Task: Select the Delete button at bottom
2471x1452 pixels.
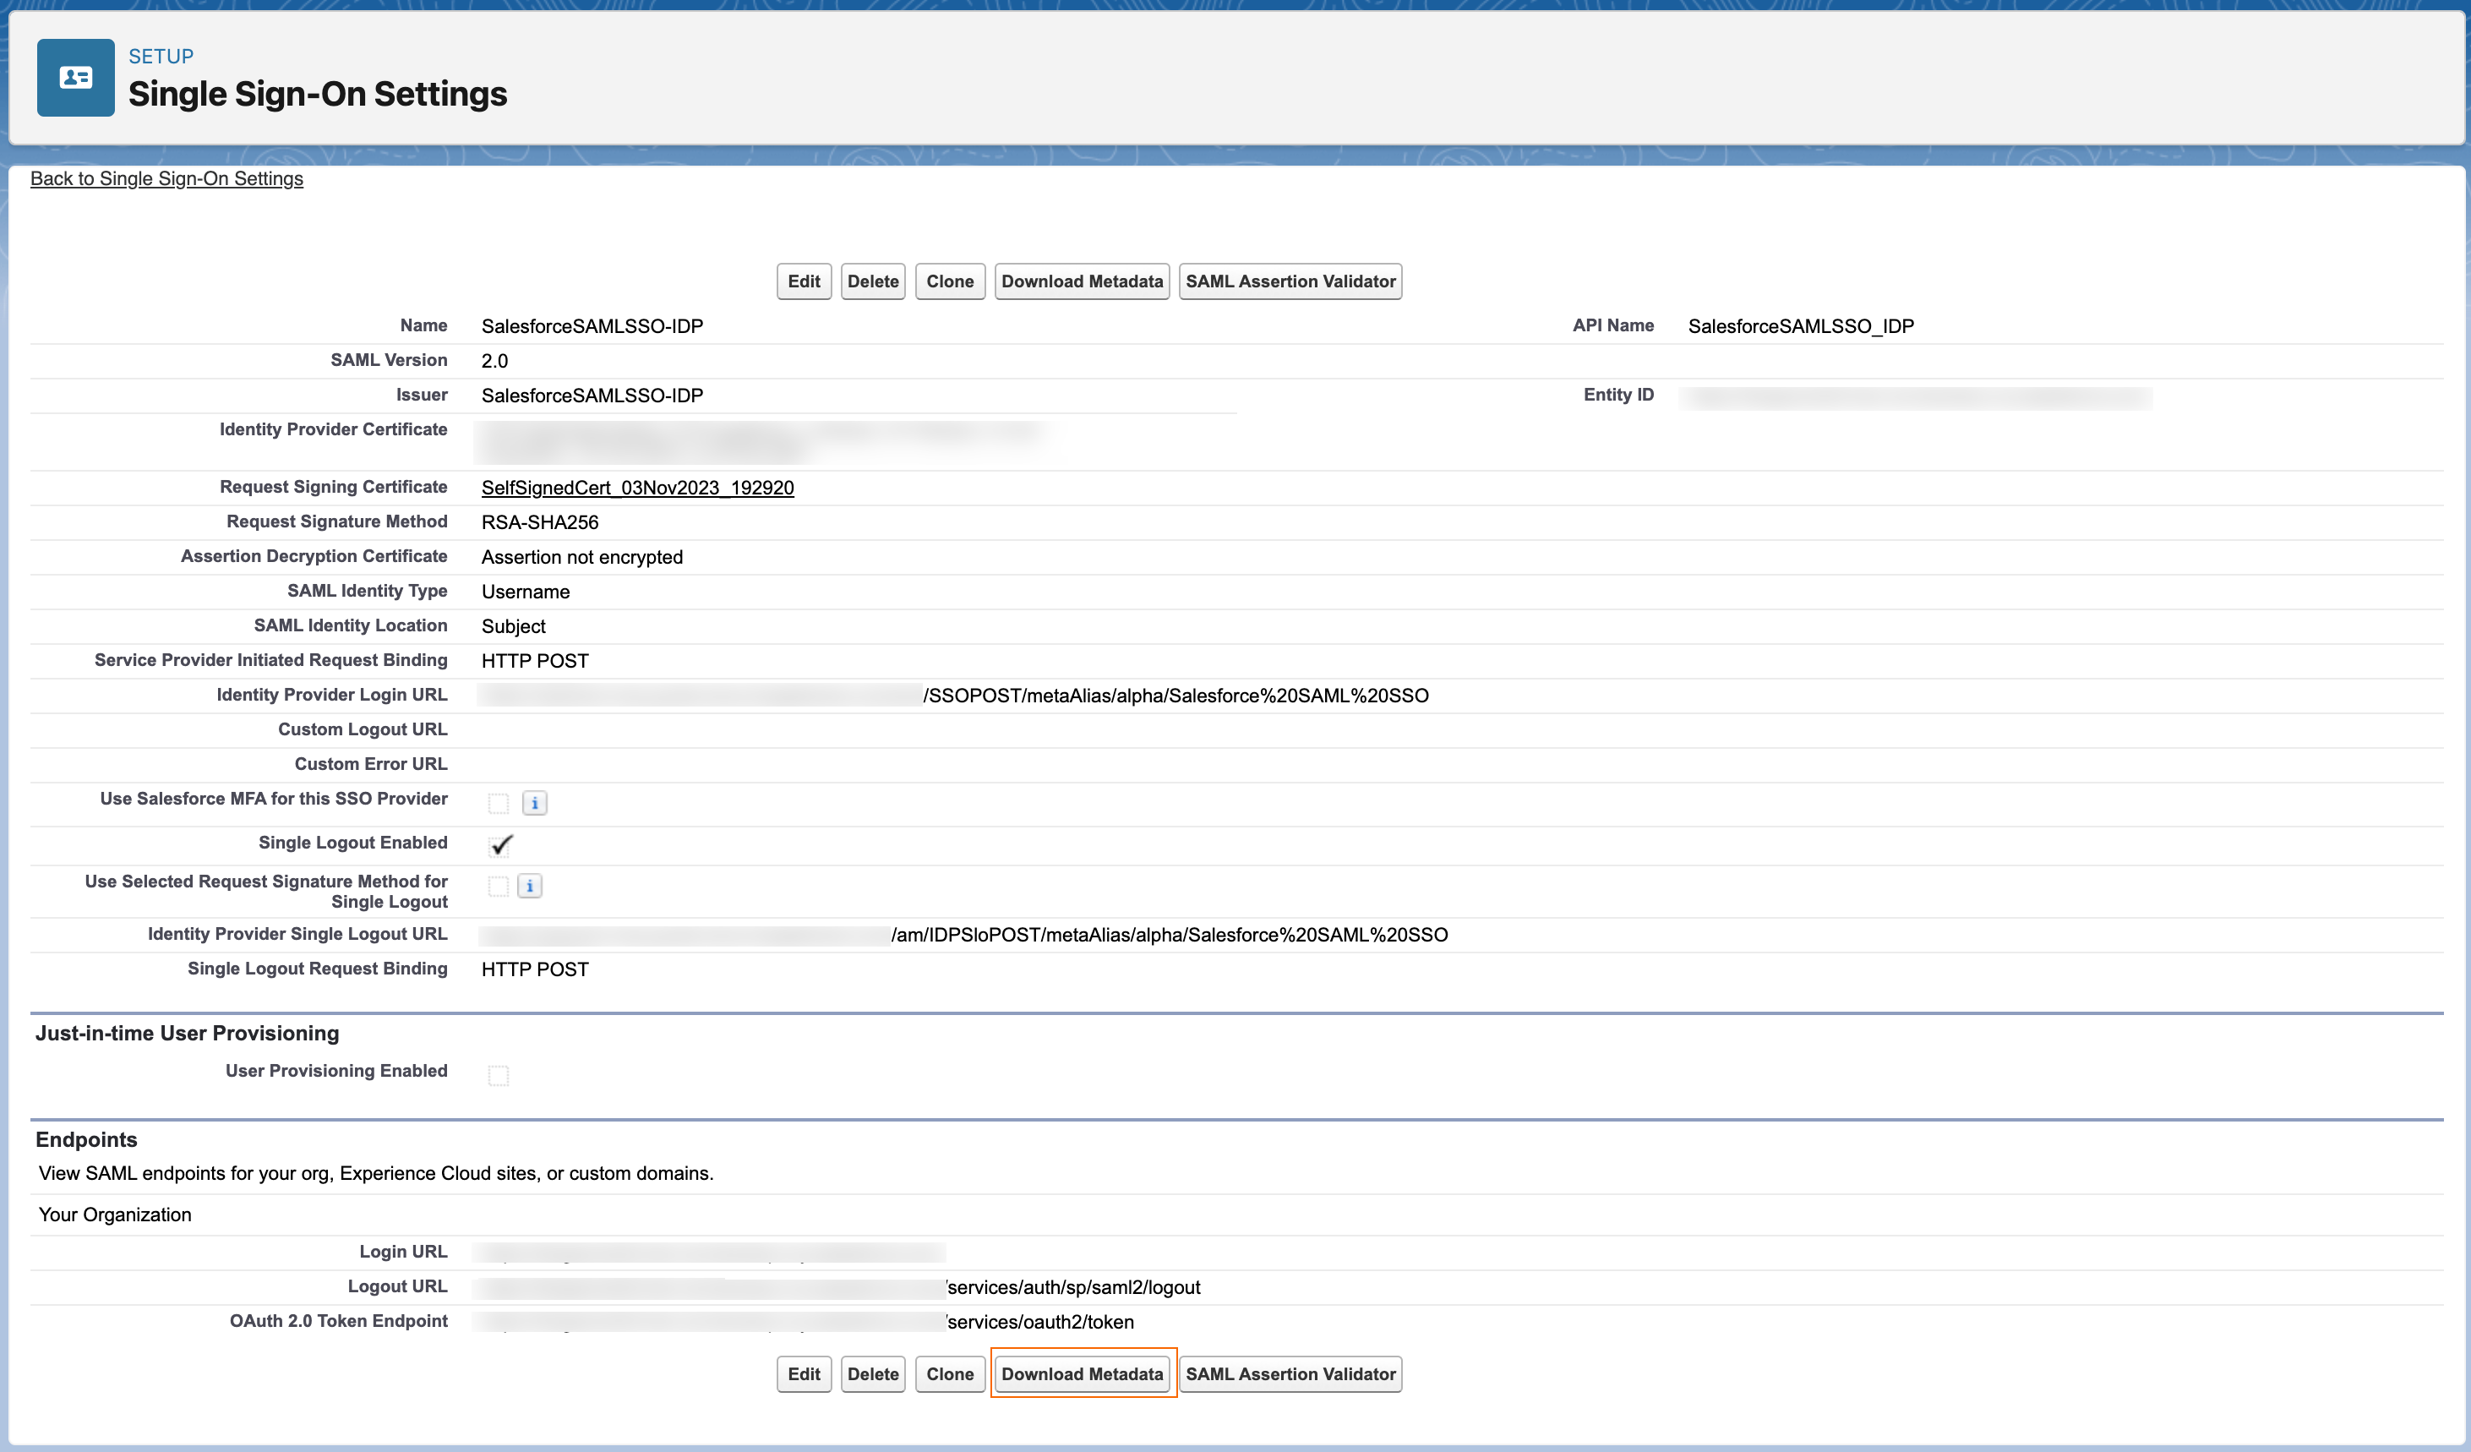Action: 873,1373
